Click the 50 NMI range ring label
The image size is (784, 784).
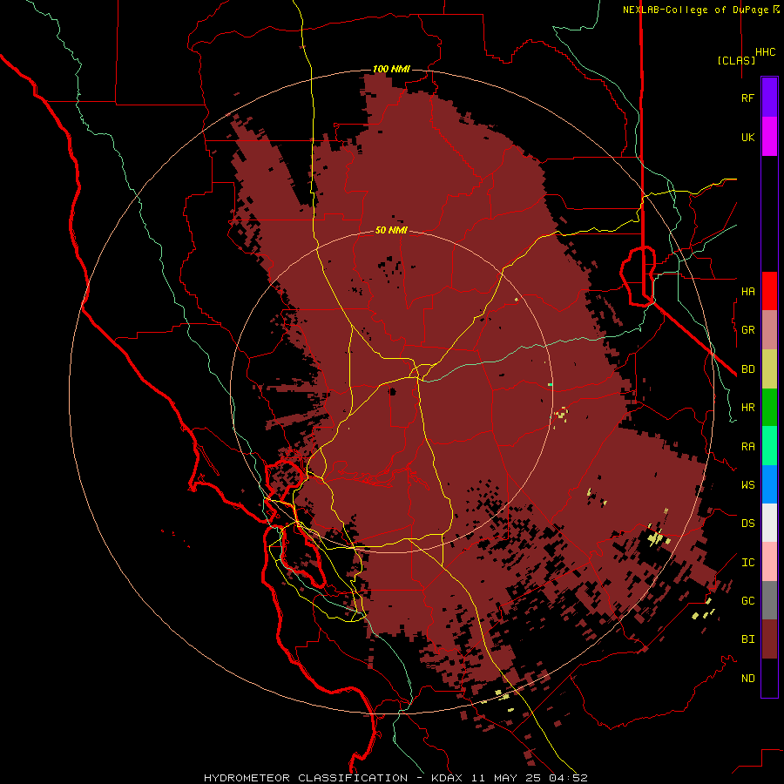(391, 230)
